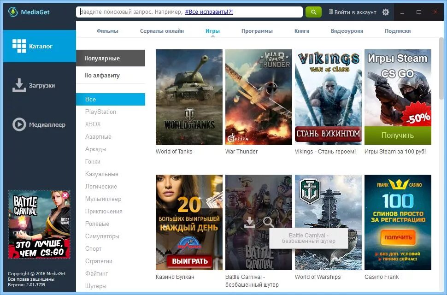
Task: Click the Casino Frank title text
Action: point(382,277)
